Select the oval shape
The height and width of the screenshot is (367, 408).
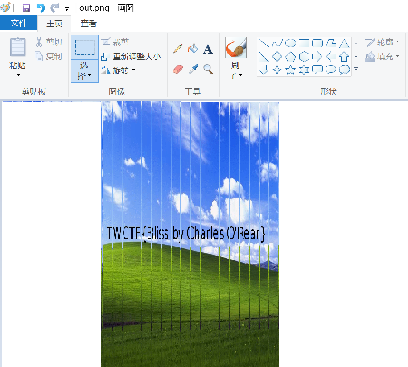click(291, 43)
